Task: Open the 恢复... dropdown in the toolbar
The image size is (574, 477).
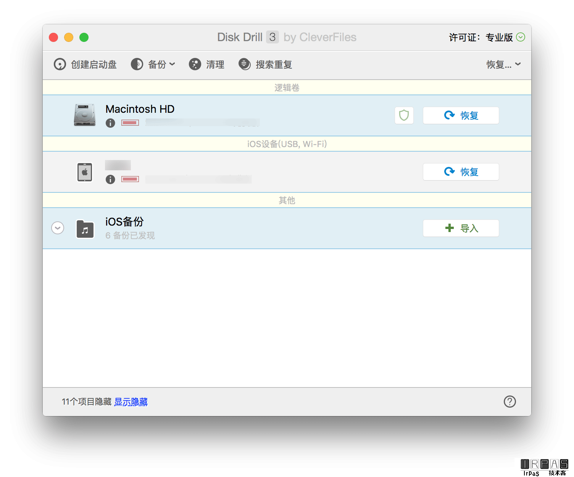Action: (x=503, y=64)
